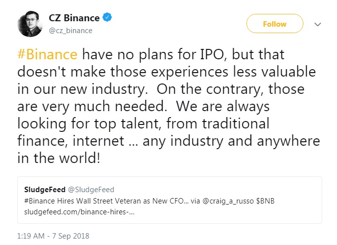The image size is (337, 245).
Task: Click the orange #Binance hashtag in the tweet
Action: tap(48, 53)
